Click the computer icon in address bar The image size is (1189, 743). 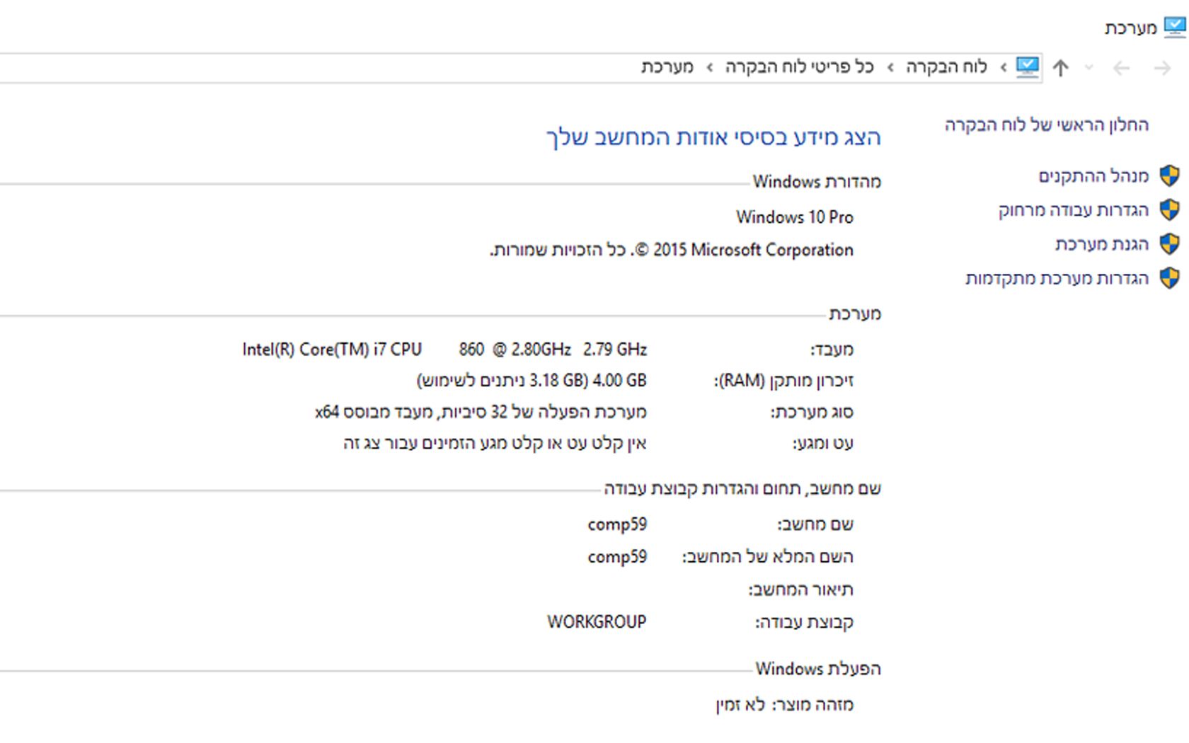1027,67
